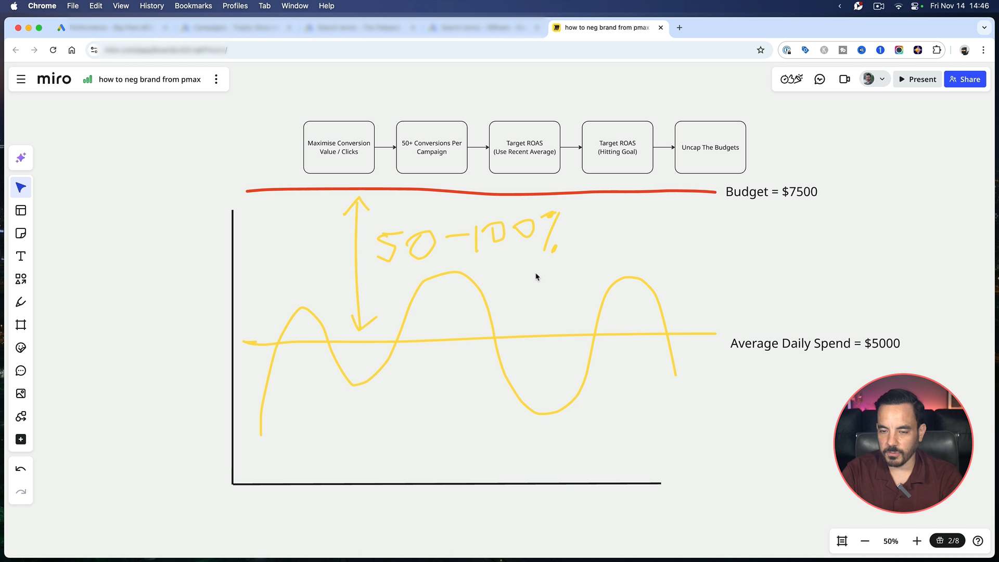Viewport: 999px width, 562px height.
Task: Bookmark page with star icon
Action: point(761,50)
